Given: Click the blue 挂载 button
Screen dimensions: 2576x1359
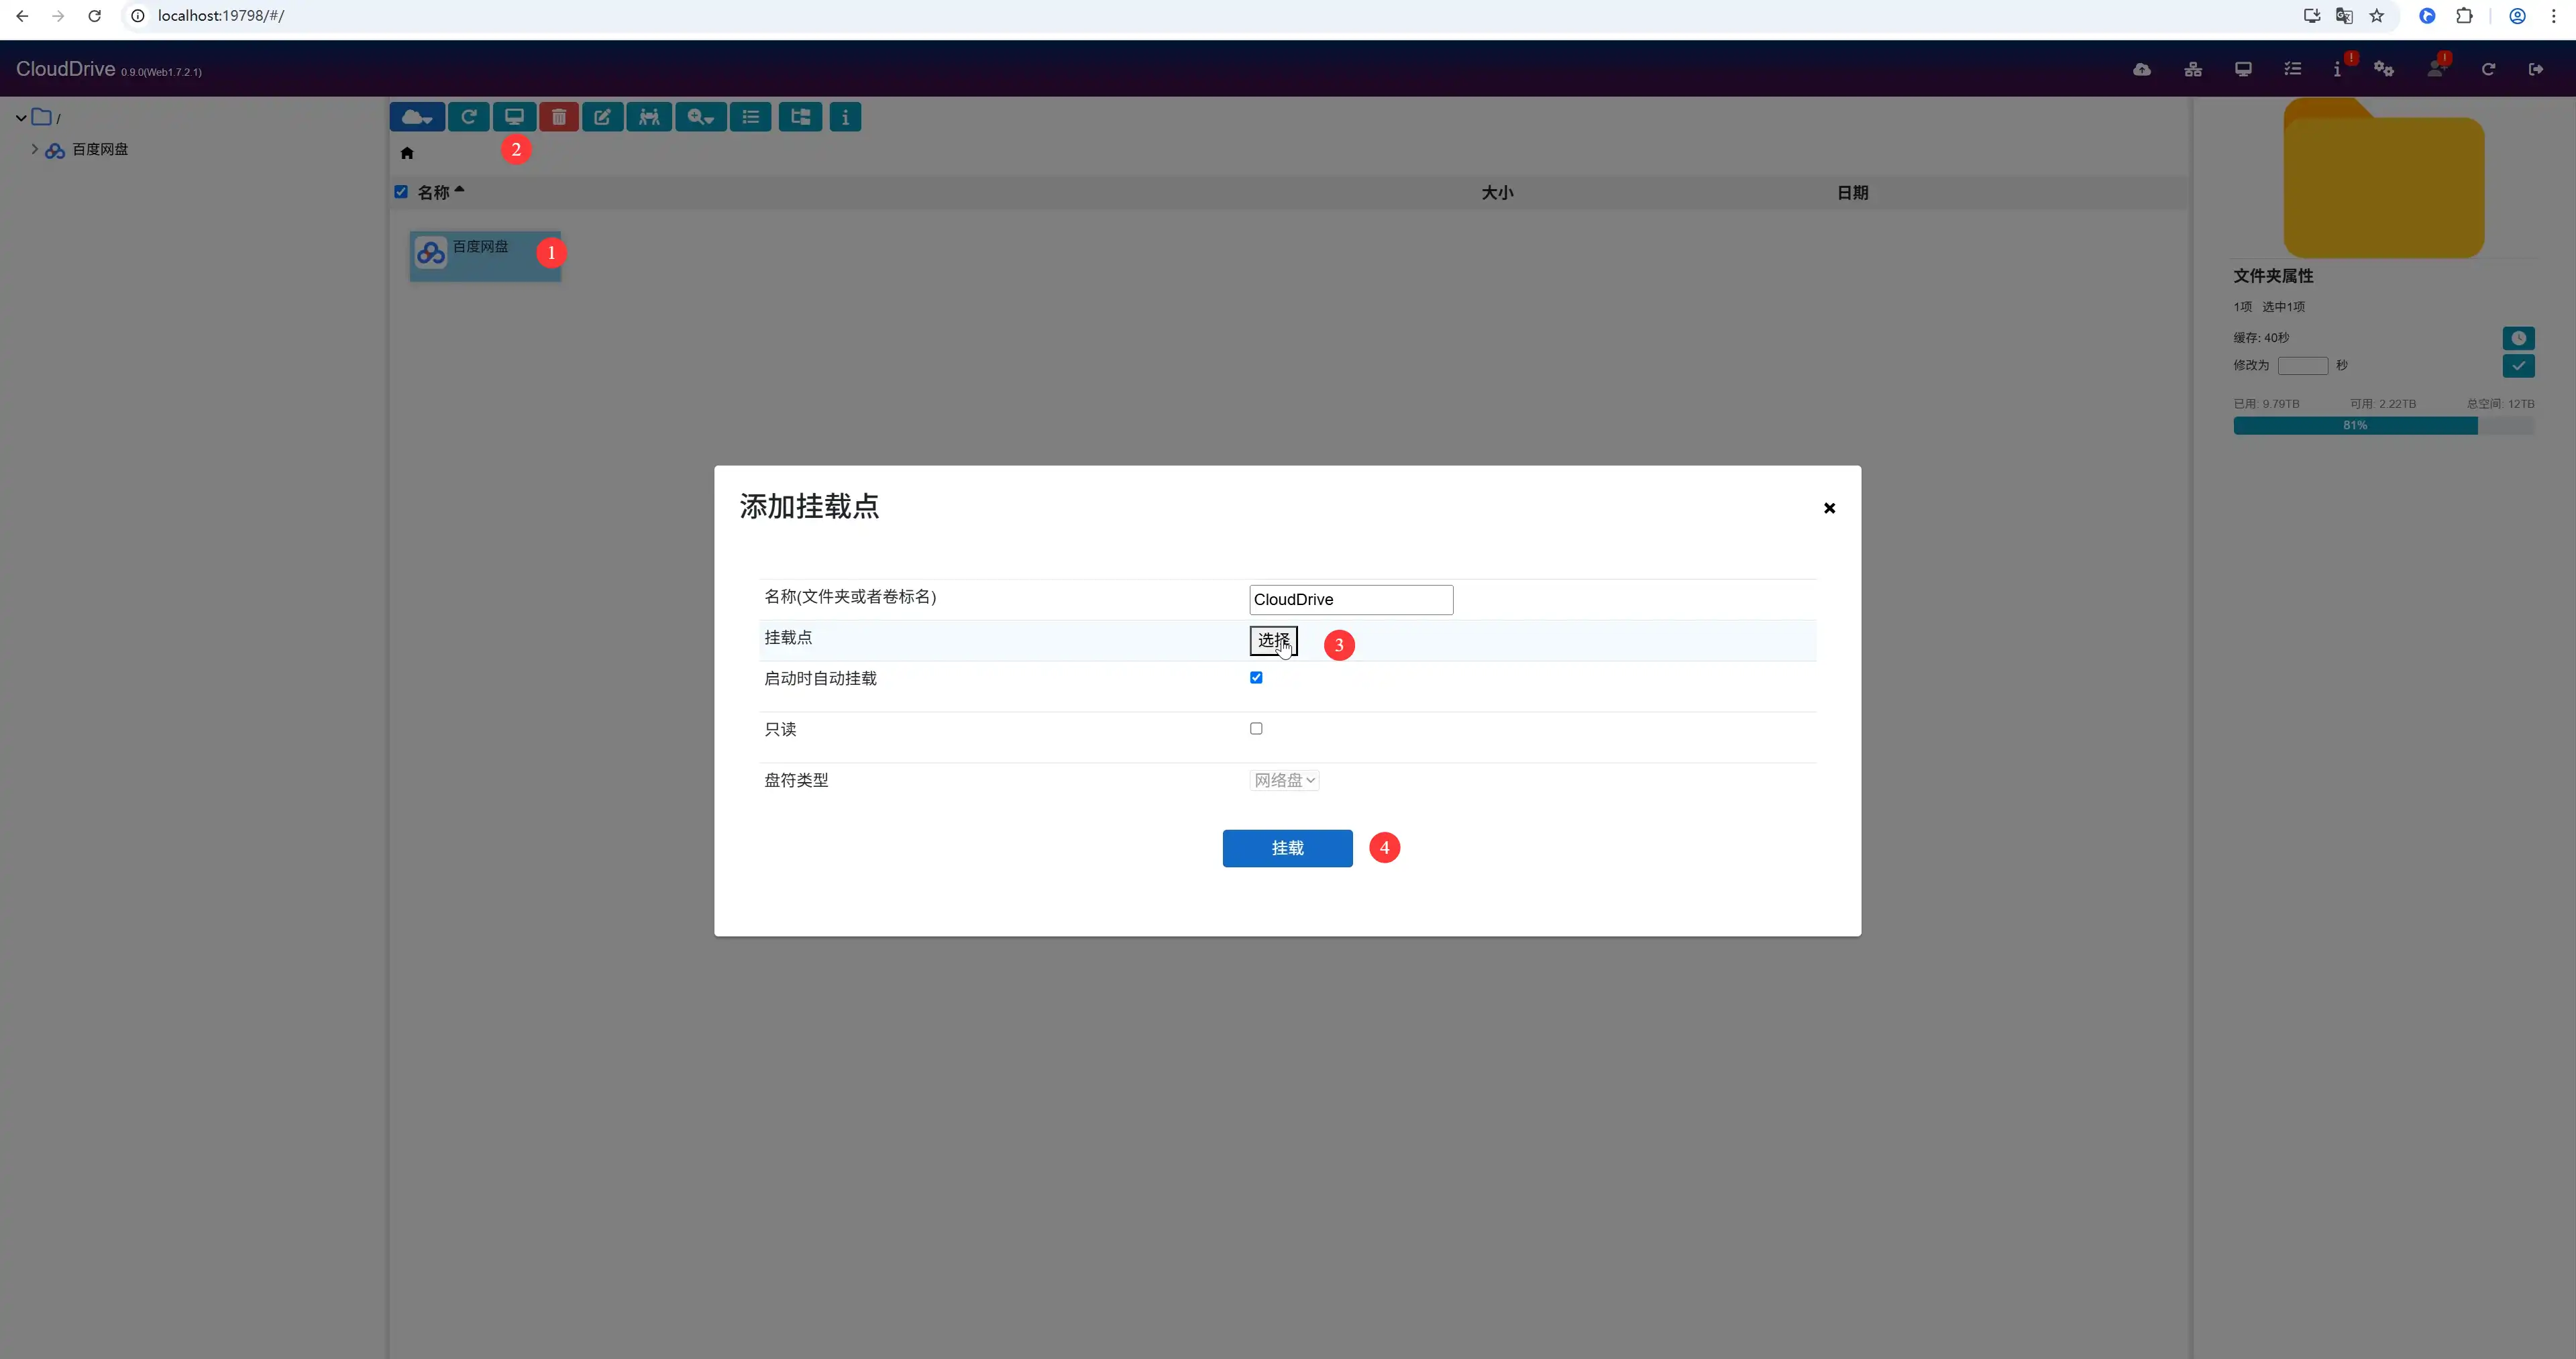Looking at the screenshot, I should (1287, 848).
